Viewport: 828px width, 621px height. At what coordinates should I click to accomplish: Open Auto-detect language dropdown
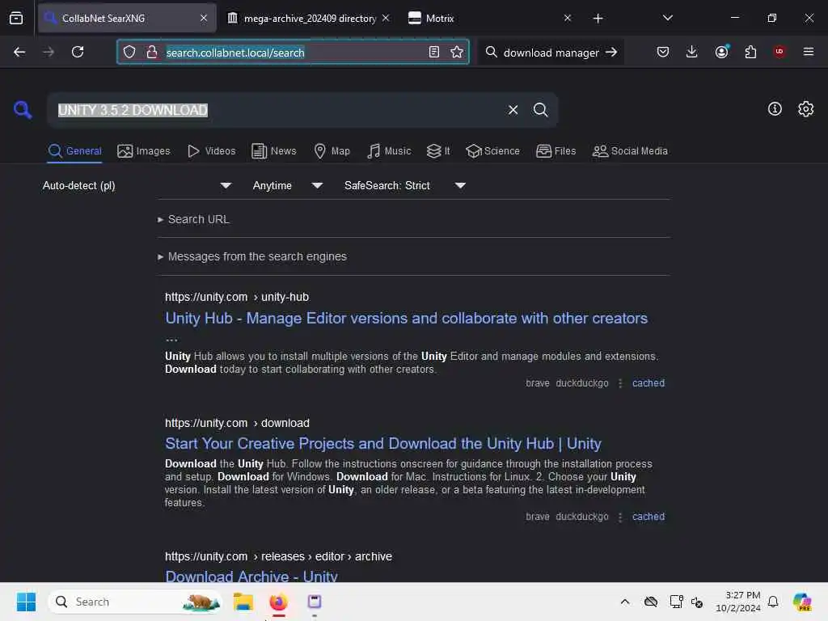(137, 186)
